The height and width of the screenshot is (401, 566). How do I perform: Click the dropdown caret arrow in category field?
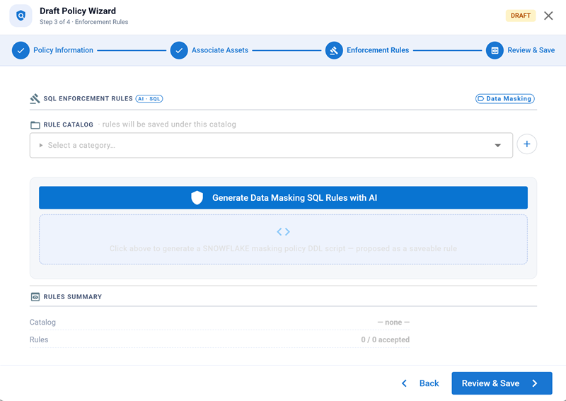tap(498, 146)
